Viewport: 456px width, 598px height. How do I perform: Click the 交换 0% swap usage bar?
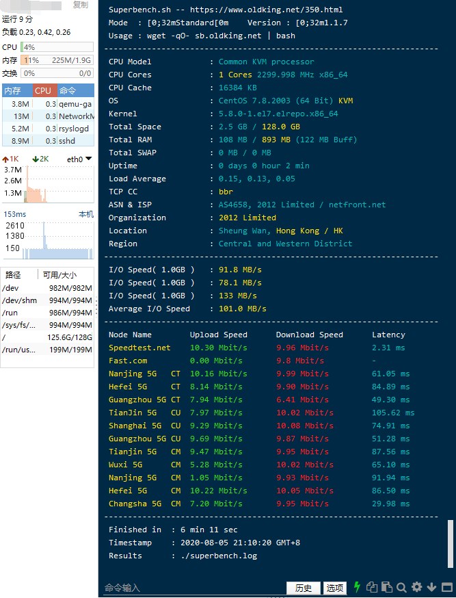tap(57, 73)
